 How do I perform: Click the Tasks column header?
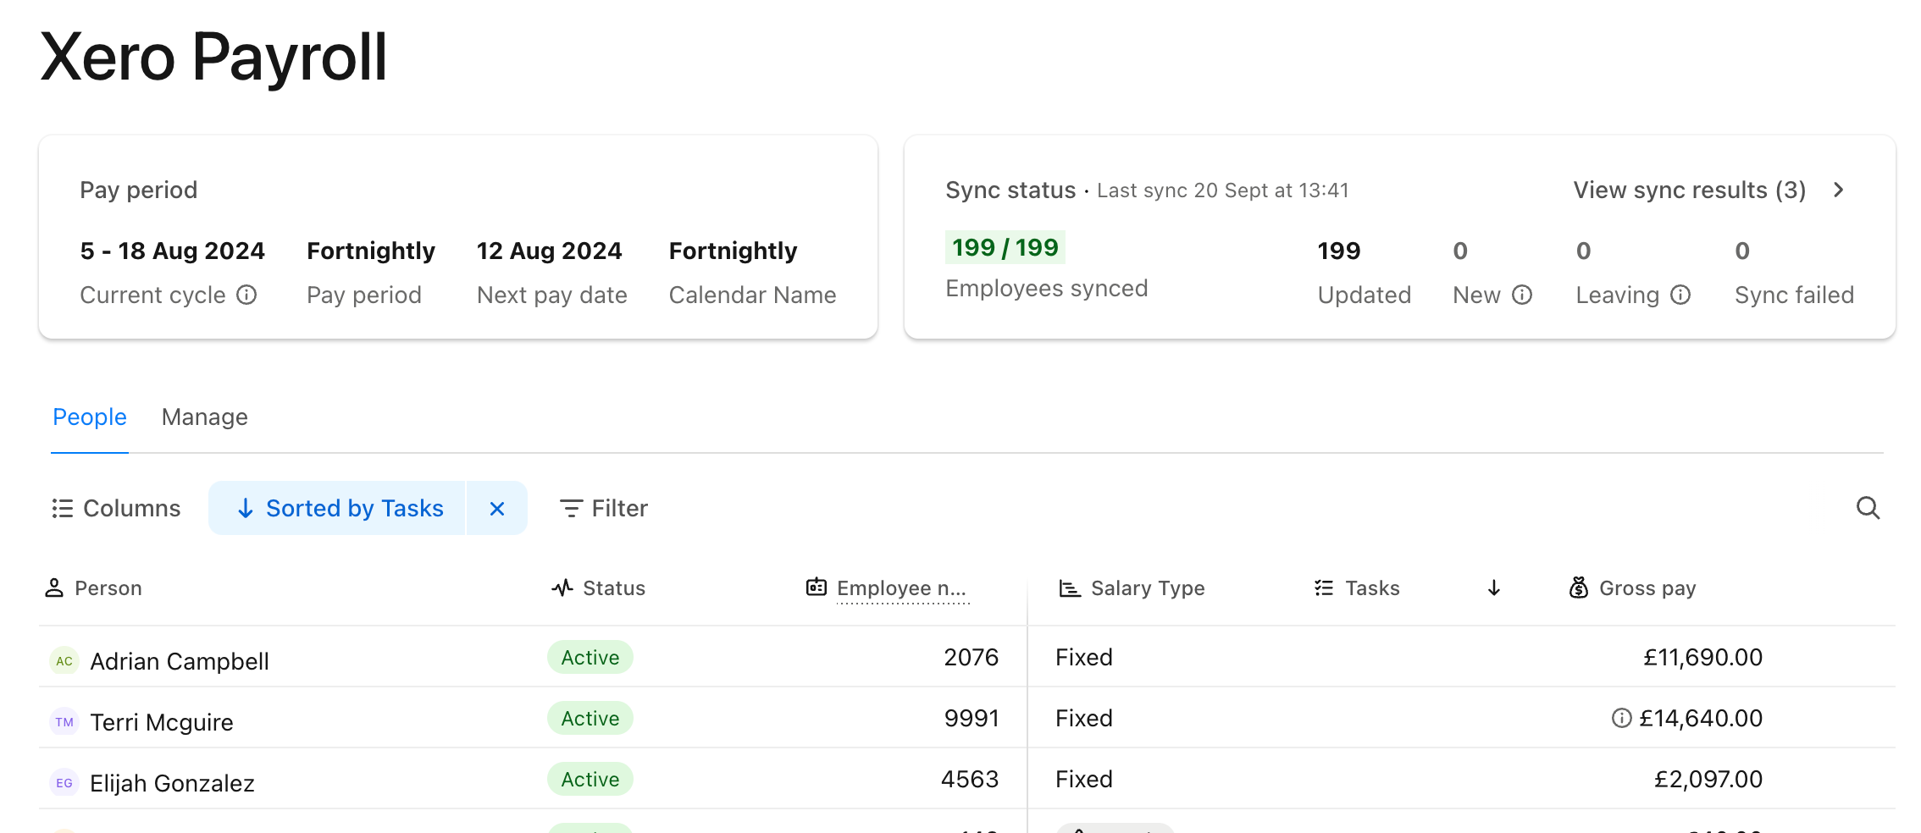[1357, 588]
